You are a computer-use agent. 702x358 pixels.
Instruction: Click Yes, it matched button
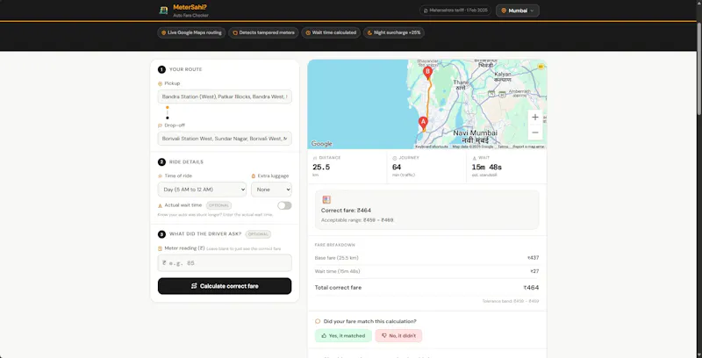(x=343, y=335)
